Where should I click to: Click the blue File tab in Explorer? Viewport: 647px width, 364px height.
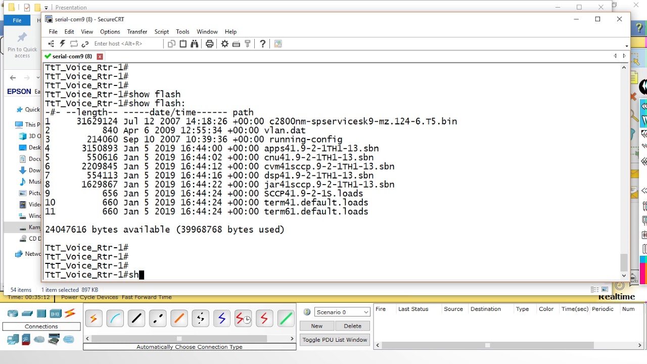pos(17,20)
